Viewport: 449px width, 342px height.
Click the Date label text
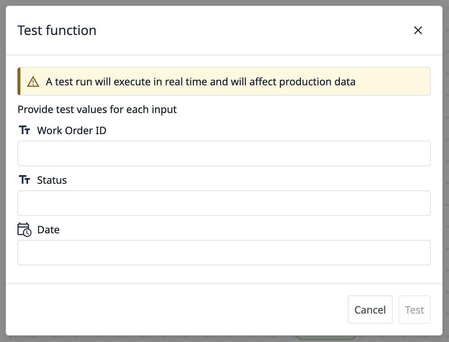pyautogui.click(x=48, y=230)
